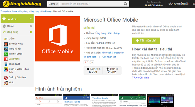Remove the Game search filter tag
Screen dimensions: 195x107
point(57,4)
